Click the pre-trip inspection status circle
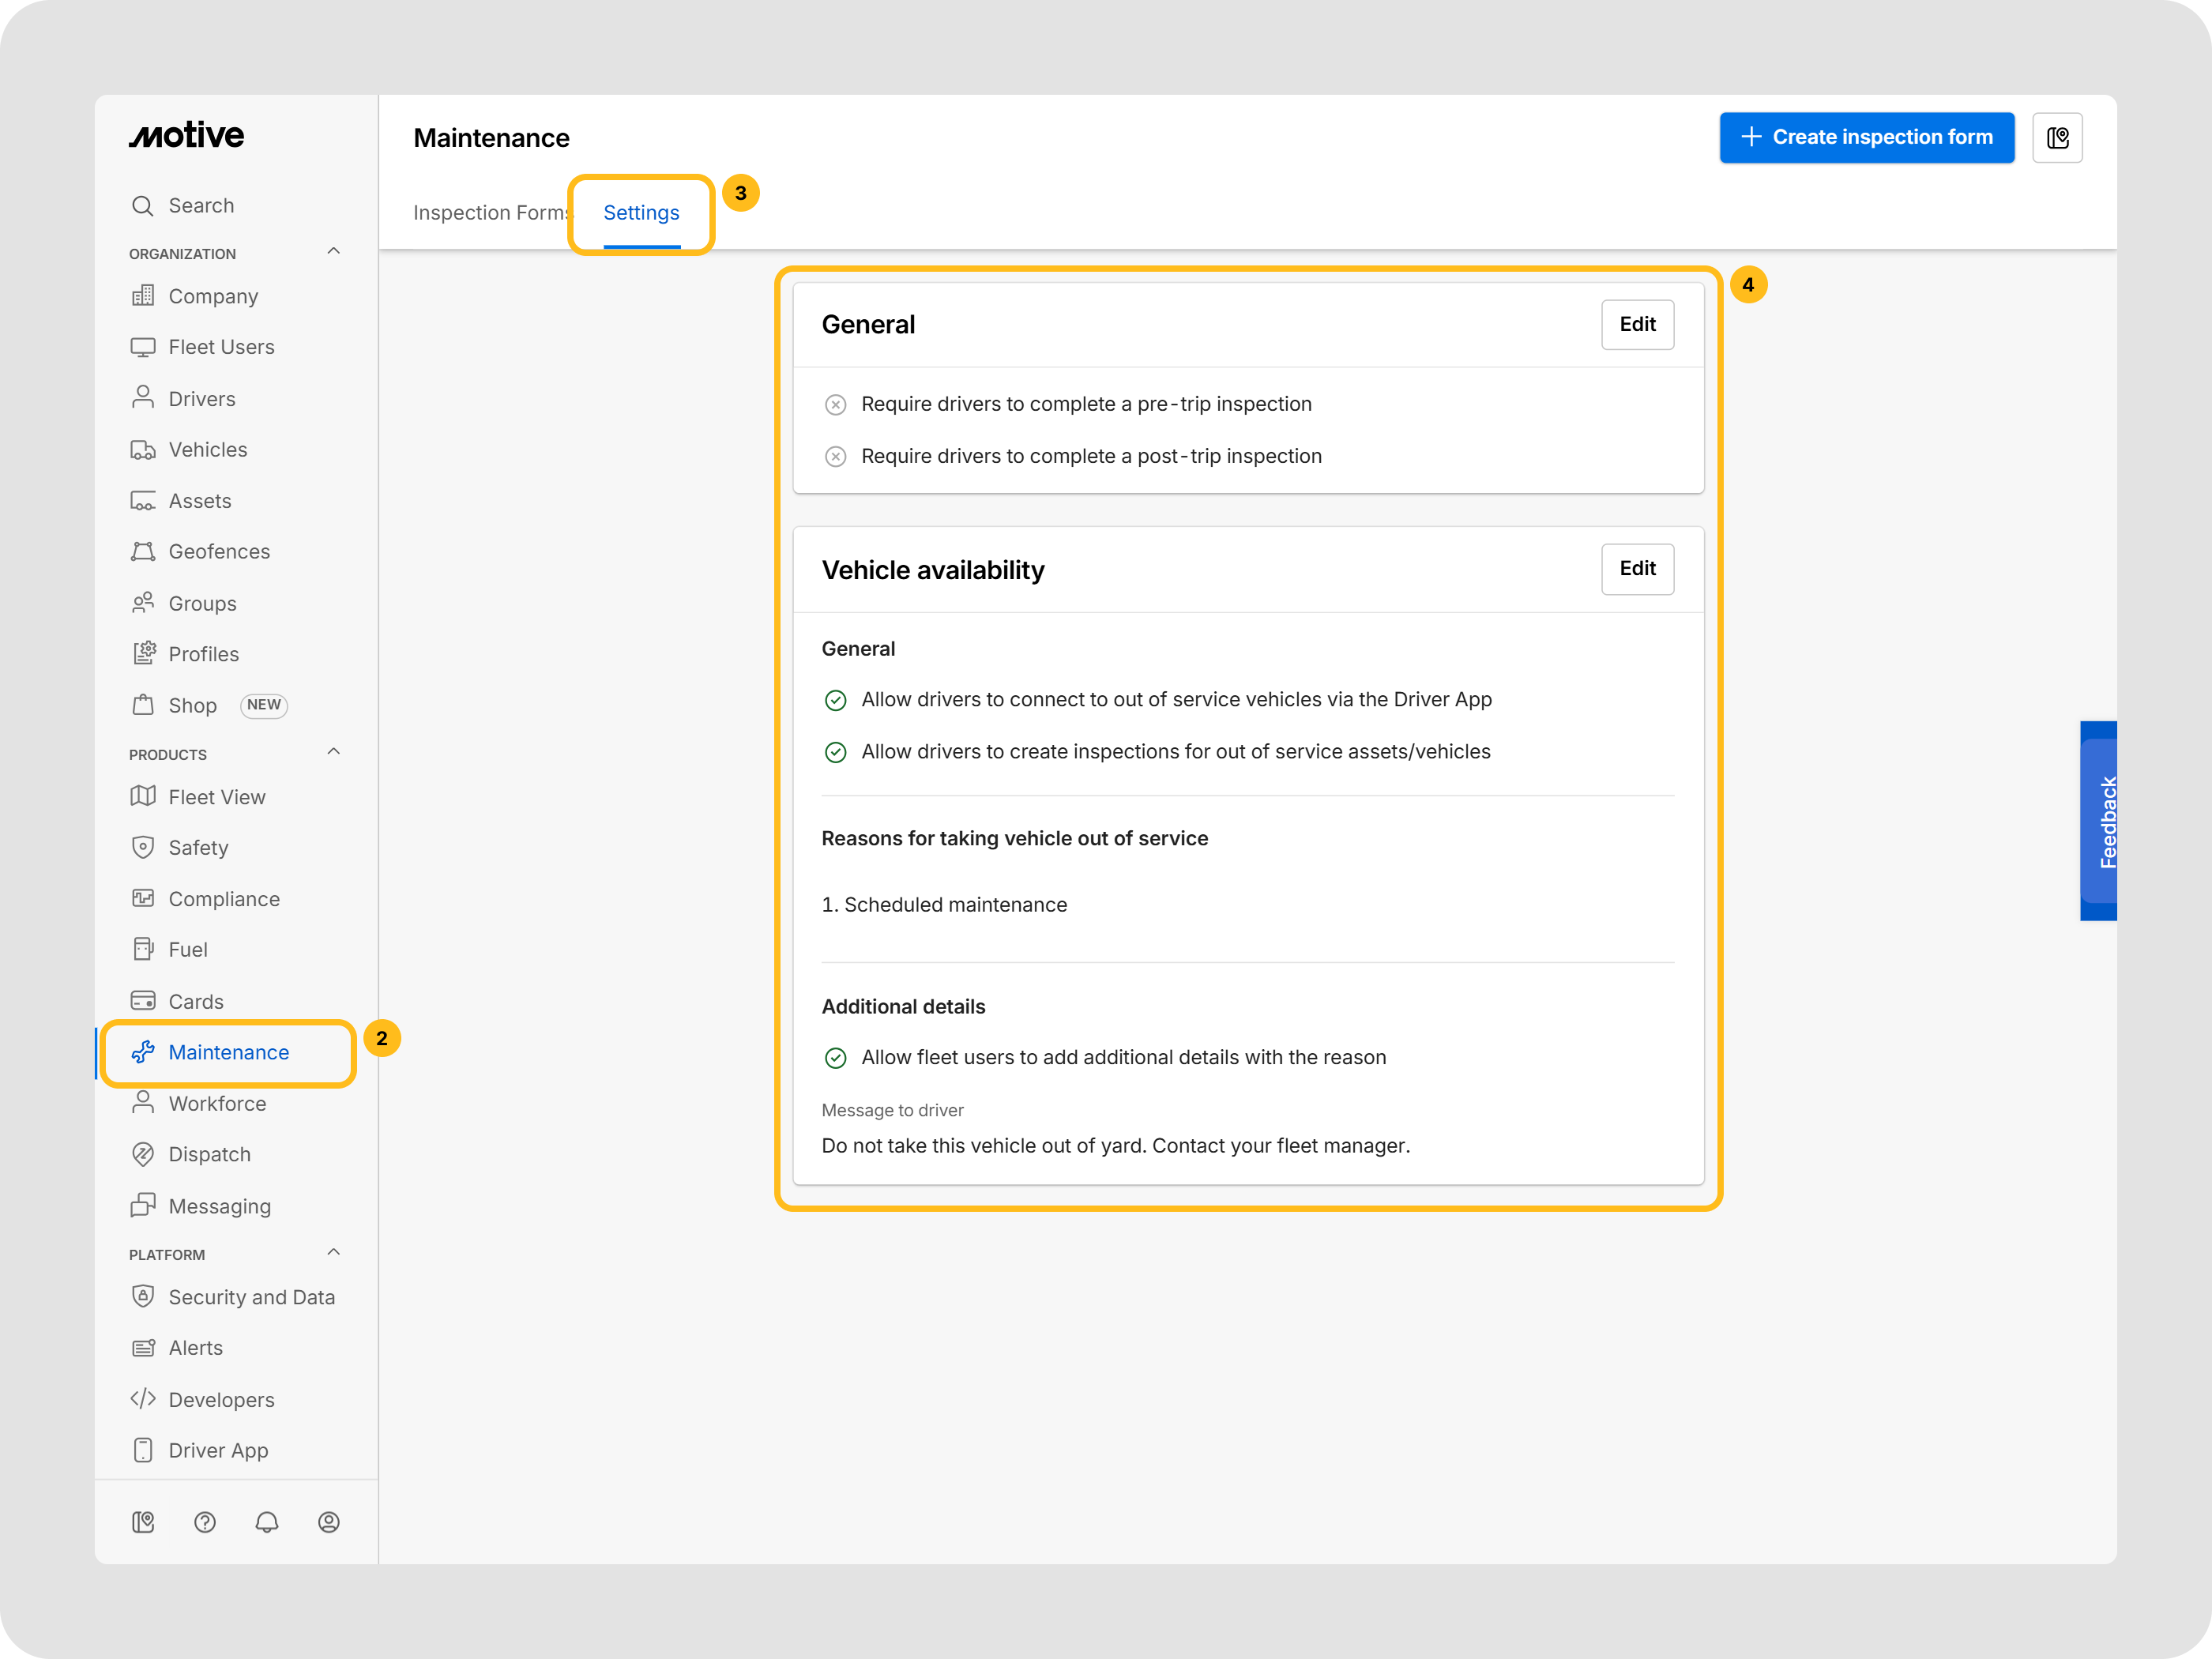The image size is (2212, 1659). 835,404
